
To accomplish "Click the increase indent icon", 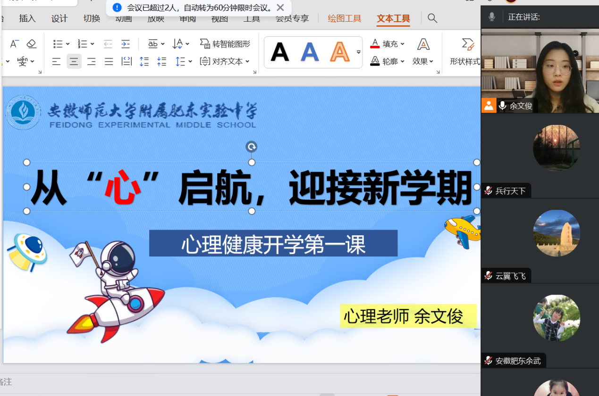I will pos(125,44).
